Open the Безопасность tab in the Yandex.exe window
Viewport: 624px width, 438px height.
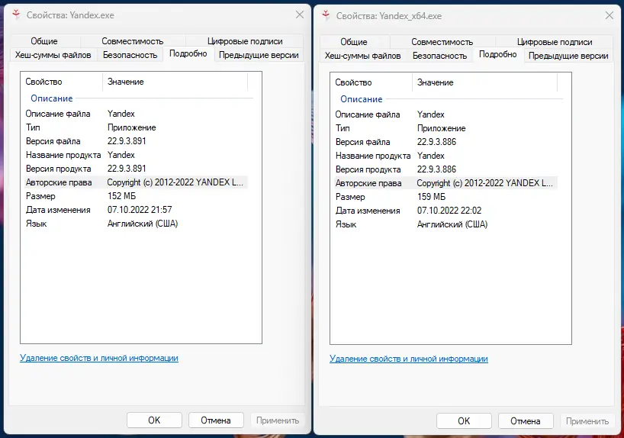coord(130,55)
